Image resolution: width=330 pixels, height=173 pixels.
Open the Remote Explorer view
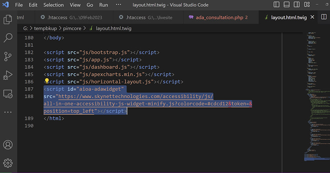[x=8, y=94]
